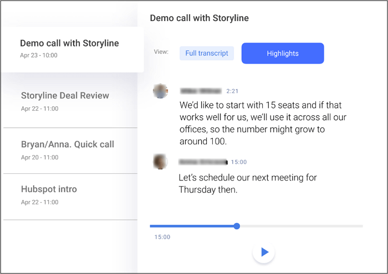Click the blue playback slider handle
The width and height of the screenshot is (388, 274).
[x=237, y=226]
